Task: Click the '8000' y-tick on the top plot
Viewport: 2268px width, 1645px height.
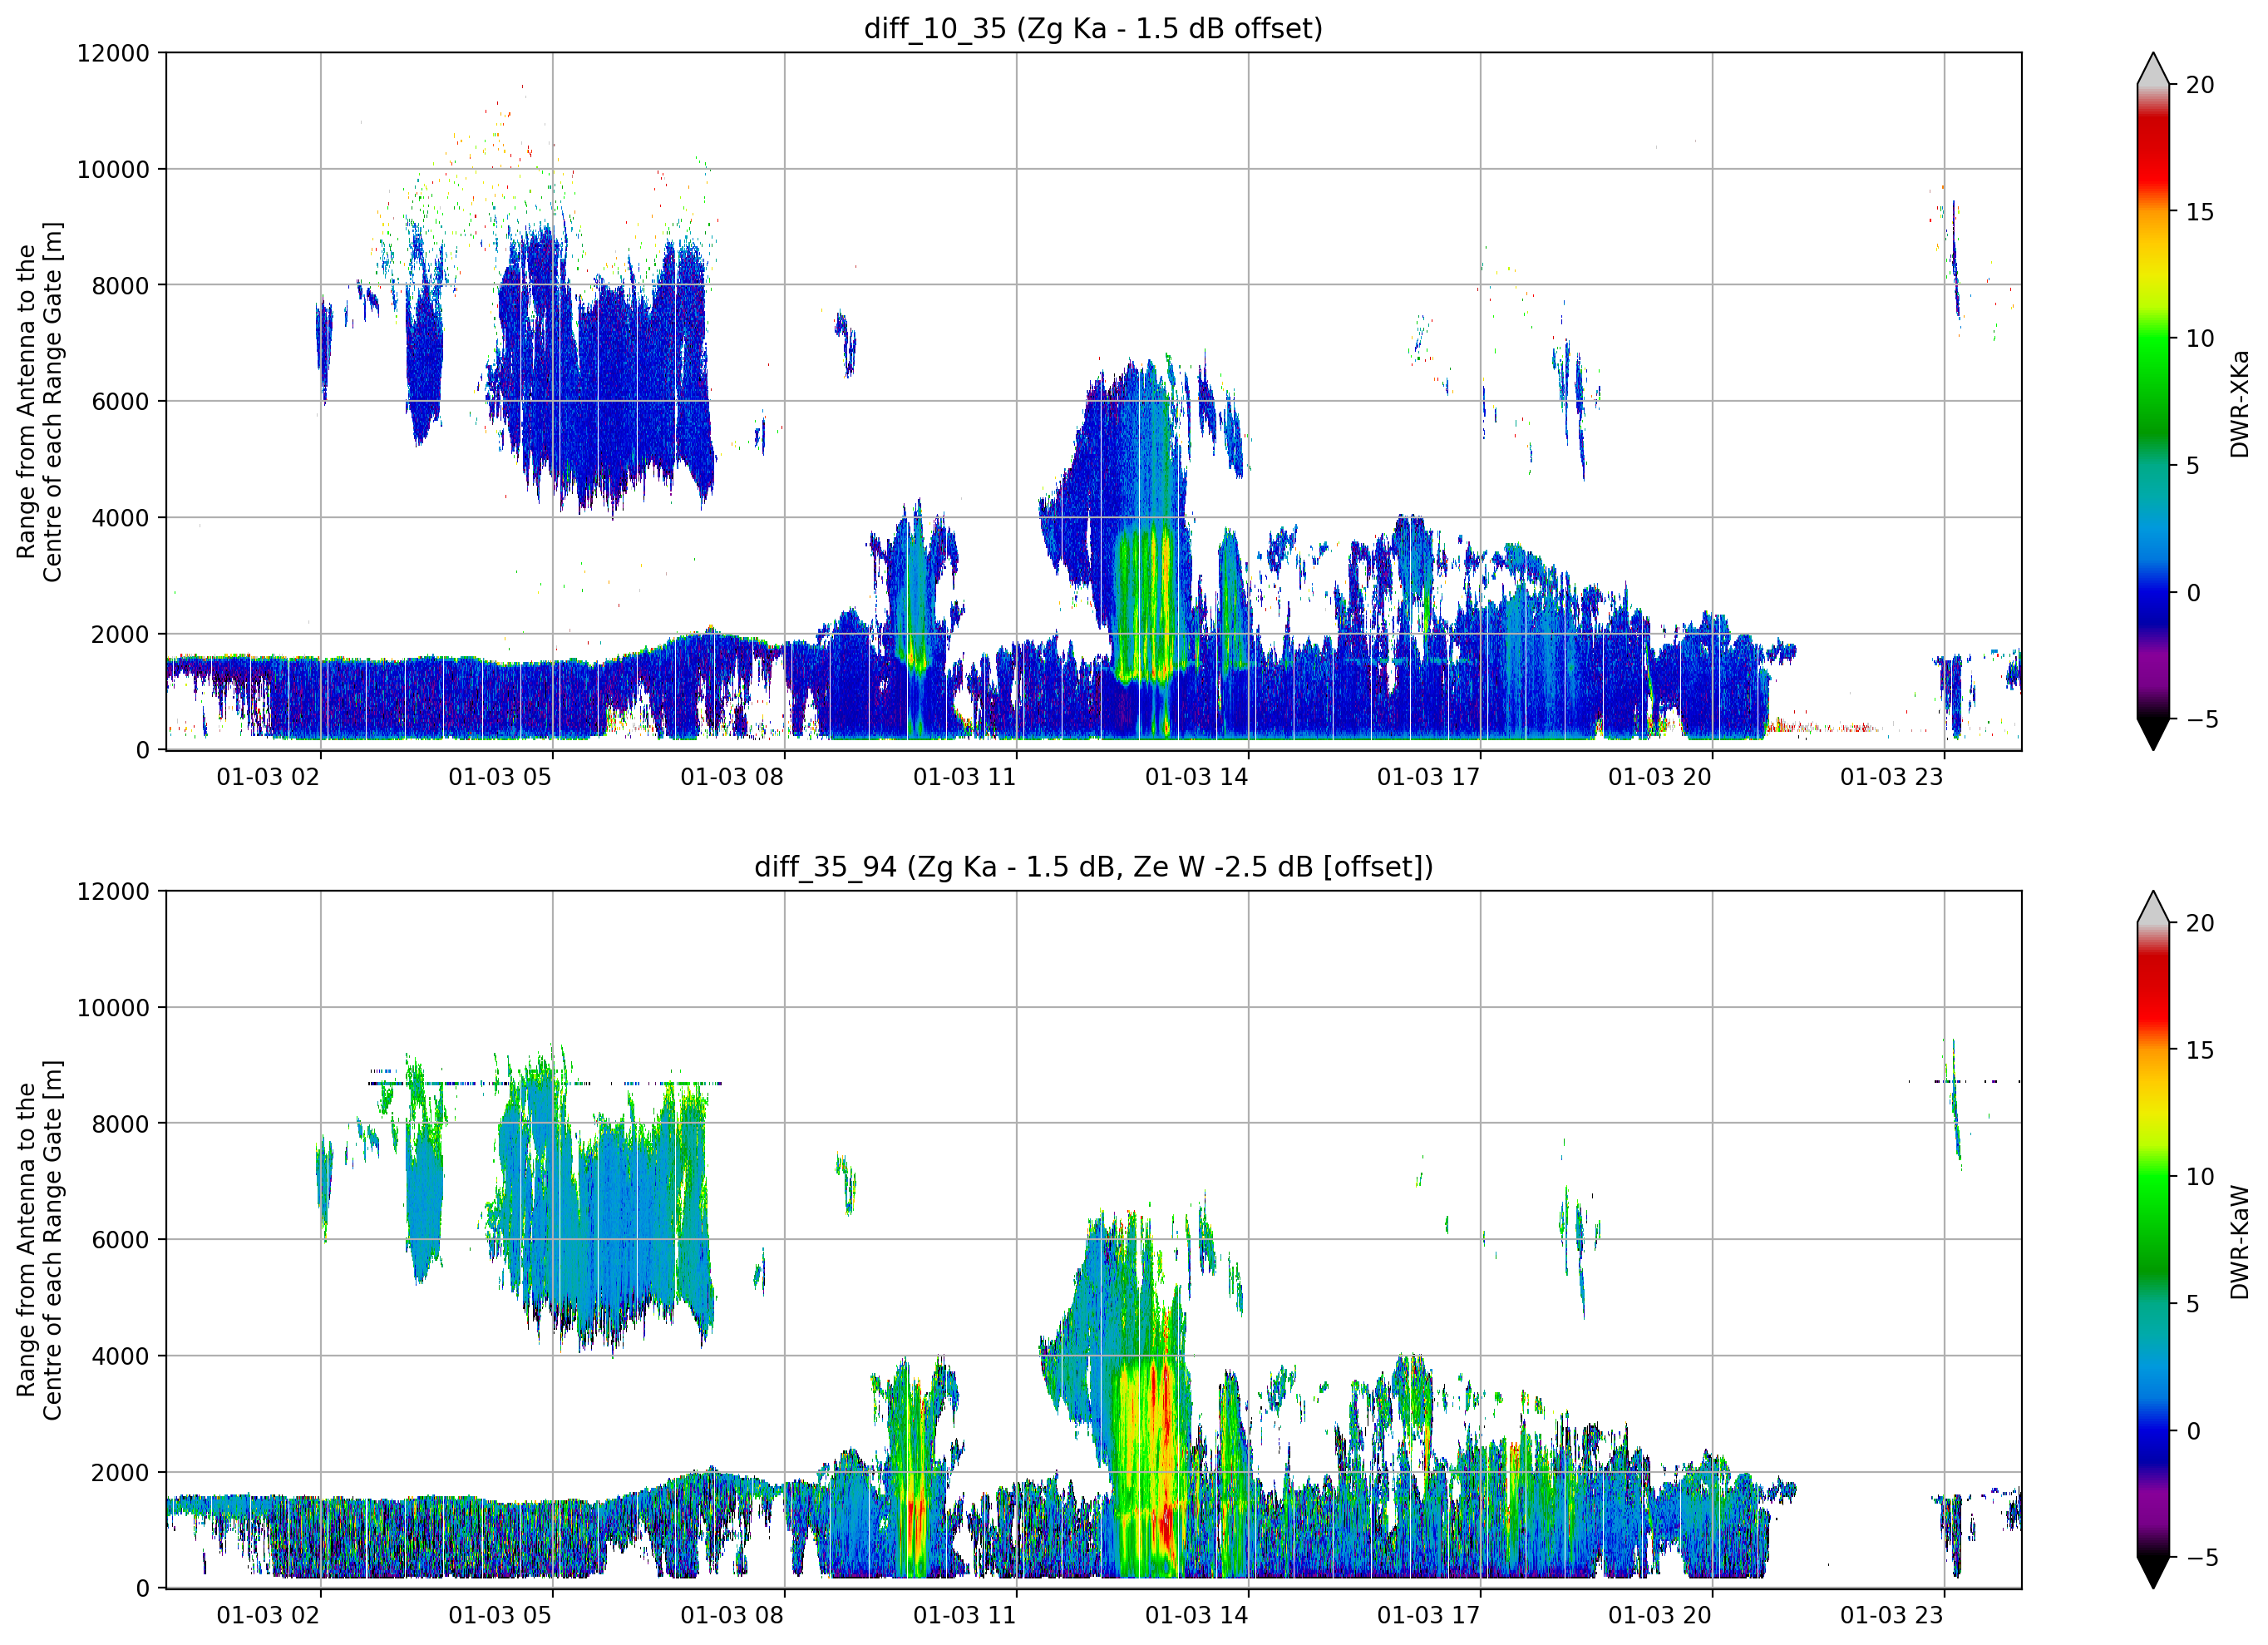Action: pos(120,285)
